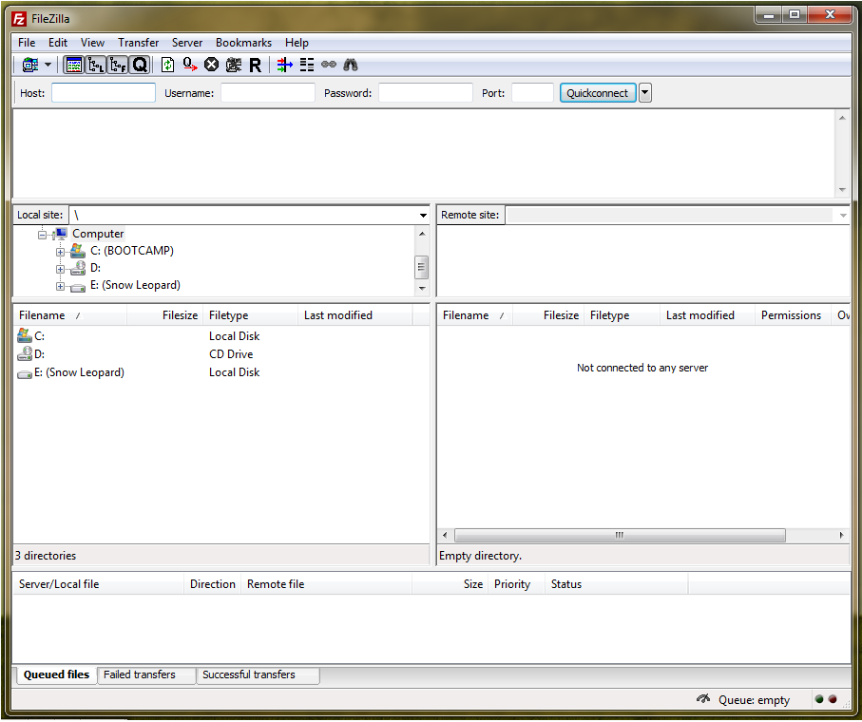The image size is (862, 722).
Task: Expand the C: (BOOTCAMP) tree node
Action: (61, 252)
